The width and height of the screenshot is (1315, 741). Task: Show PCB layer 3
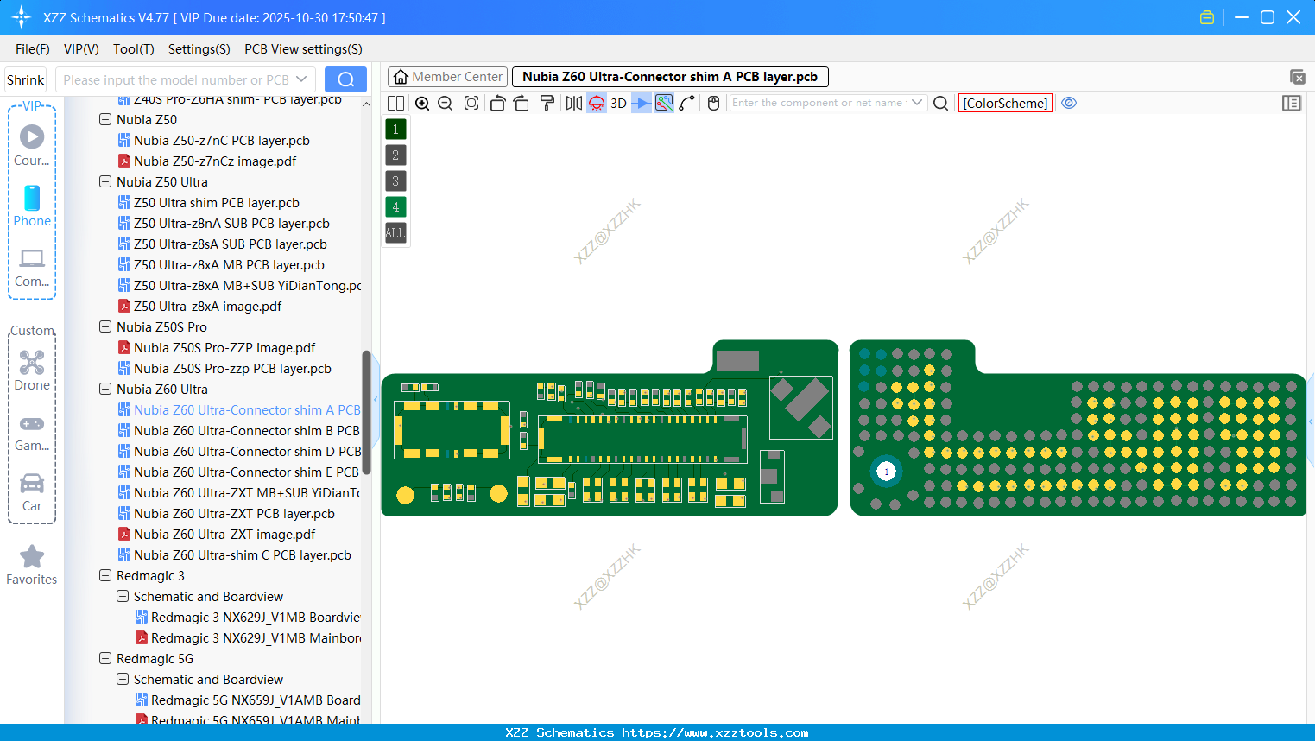click(x=395, y=181)
